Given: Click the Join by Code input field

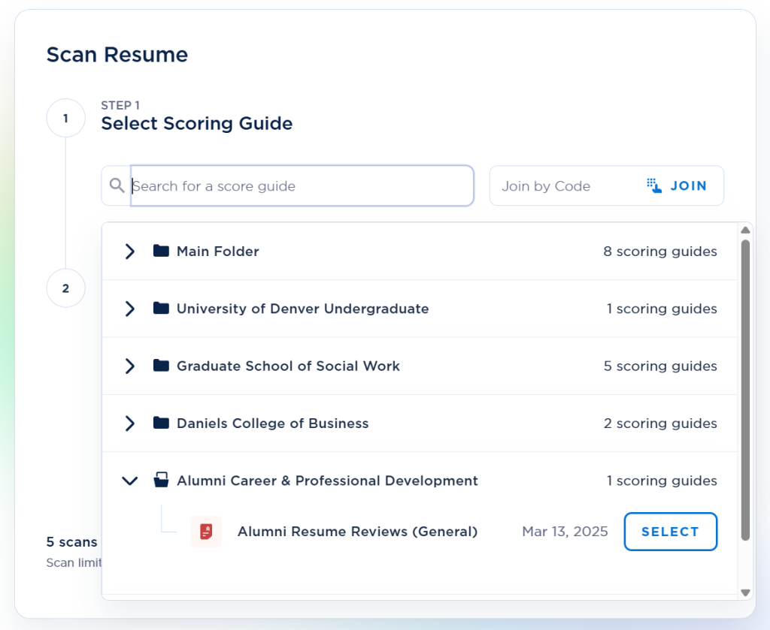Looking at the screenshot, I should pos(565,185).
